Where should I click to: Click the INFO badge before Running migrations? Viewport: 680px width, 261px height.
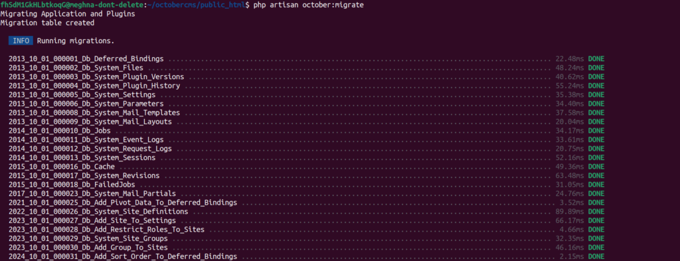[x=21, y=41]
